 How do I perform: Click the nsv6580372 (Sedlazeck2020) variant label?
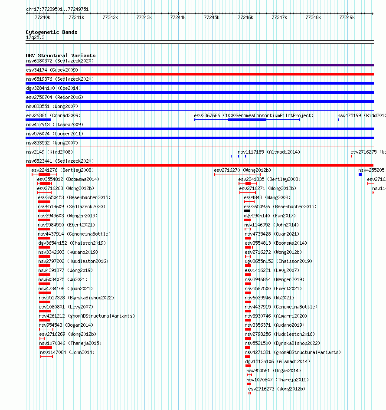pos(60,61)
